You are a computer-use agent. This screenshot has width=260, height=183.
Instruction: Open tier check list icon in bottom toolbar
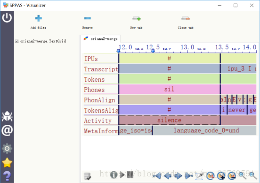(88, 176)
